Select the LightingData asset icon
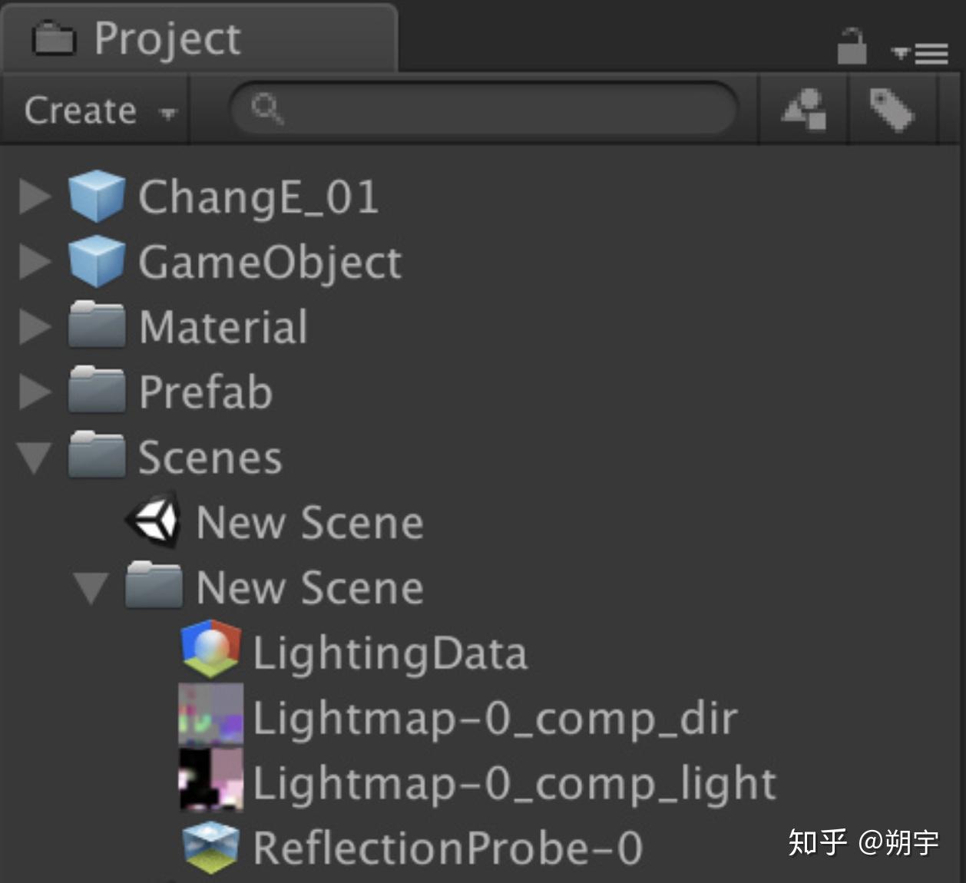 pyautogui.click(x=211, y=651)
